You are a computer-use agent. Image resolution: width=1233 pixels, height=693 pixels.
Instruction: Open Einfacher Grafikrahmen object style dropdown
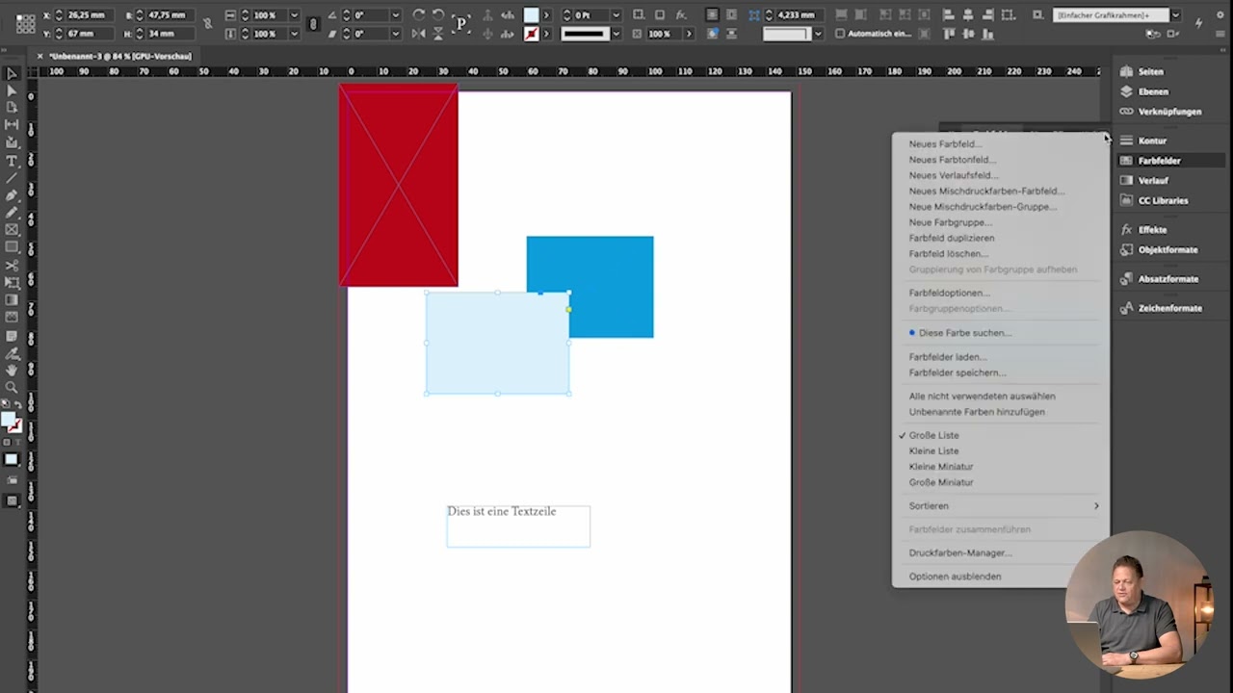point(1175,15)
